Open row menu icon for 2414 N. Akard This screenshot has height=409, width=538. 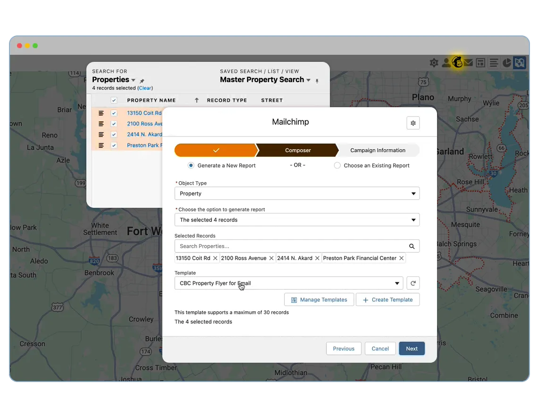point(101,134)
